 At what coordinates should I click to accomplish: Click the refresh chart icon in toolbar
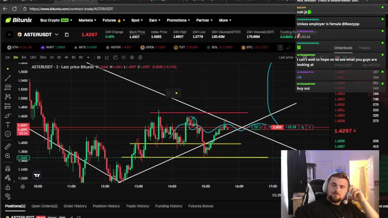[140, 57]
